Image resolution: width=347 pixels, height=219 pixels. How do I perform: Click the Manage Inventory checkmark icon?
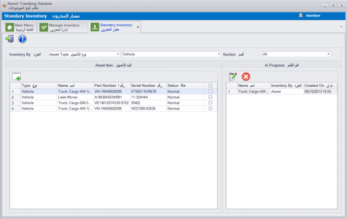pyautogui.click(x=44, y=27)
